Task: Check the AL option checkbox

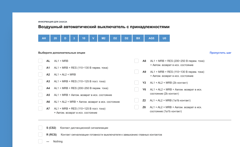Action: click(40, 61)
